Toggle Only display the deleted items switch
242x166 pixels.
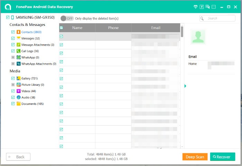click(x=67, y=18)
